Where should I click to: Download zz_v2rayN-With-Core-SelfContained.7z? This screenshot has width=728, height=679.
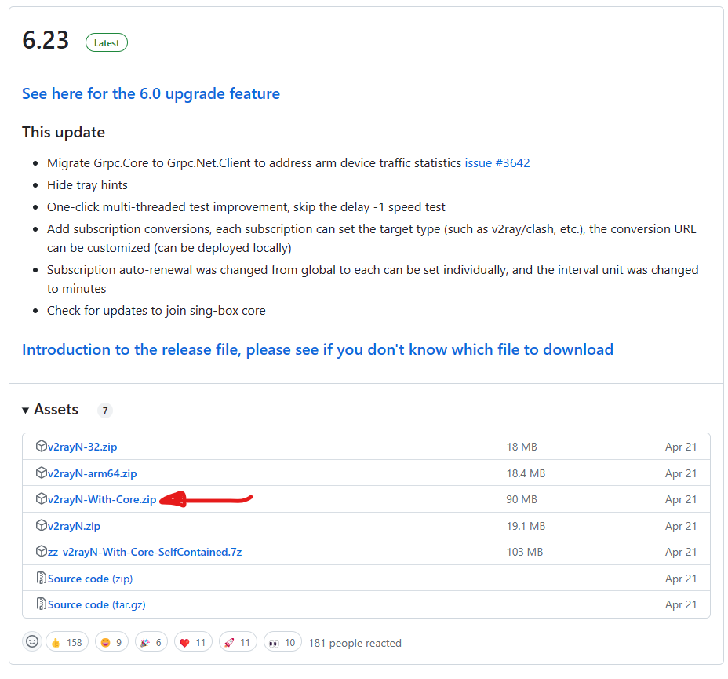(x=144, y=552)
